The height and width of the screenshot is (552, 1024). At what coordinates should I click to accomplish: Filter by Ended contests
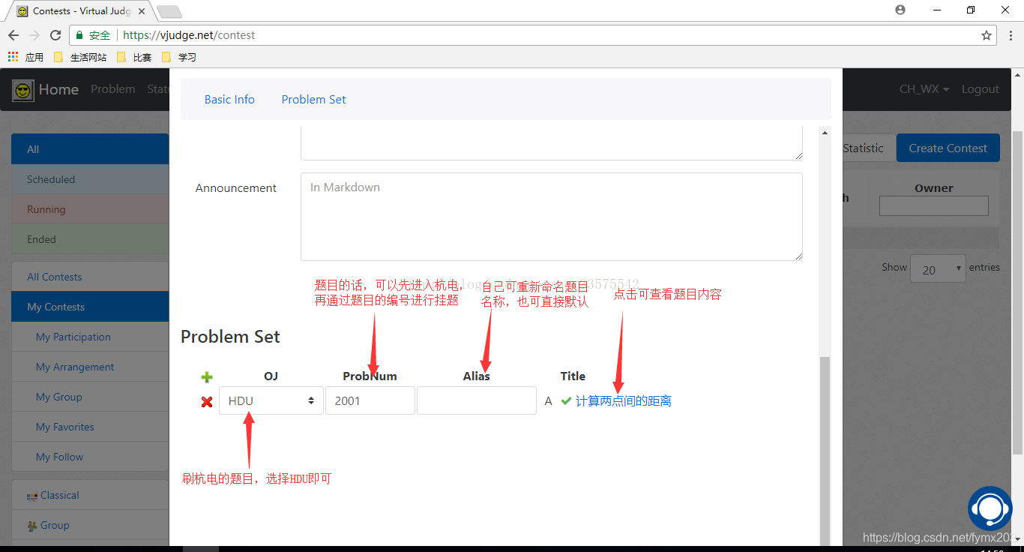[90, 239]
